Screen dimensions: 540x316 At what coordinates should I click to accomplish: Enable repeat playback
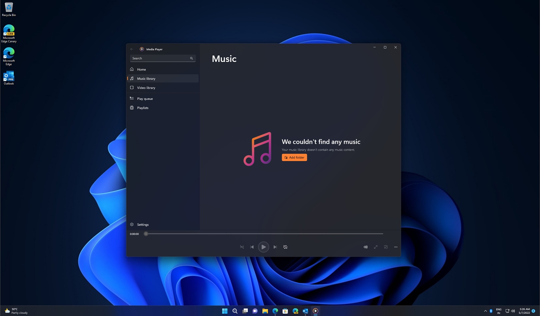coord(285,247)
